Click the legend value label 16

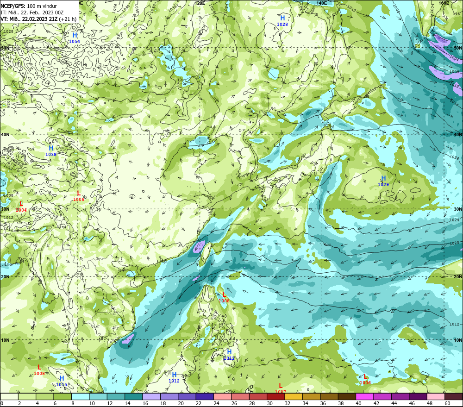point(145,403)
